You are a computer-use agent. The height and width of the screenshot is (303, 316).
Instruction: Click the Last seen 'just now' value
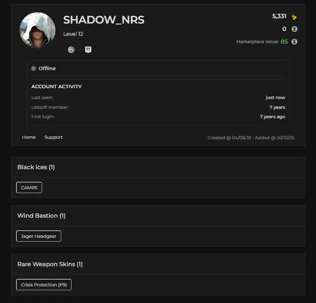(x=275, y=98)
